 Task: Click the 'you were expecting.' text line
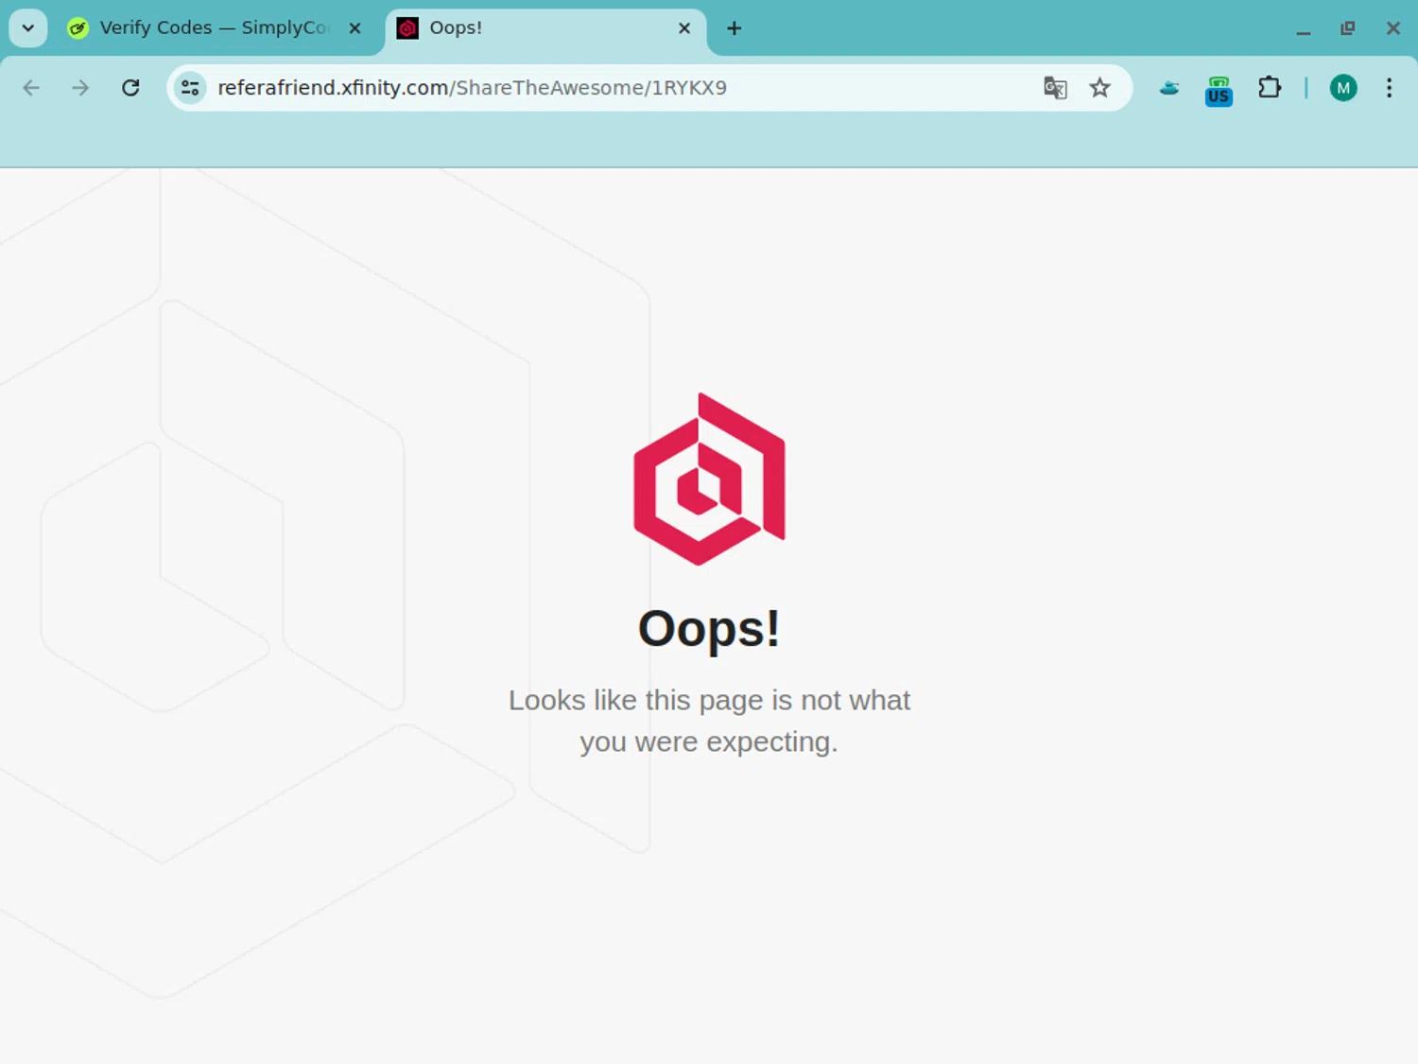(709, 741)
